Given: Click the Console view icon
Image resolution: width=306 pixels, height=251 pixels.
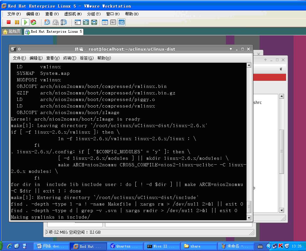Looking at the screenshot, I should 121,22.
